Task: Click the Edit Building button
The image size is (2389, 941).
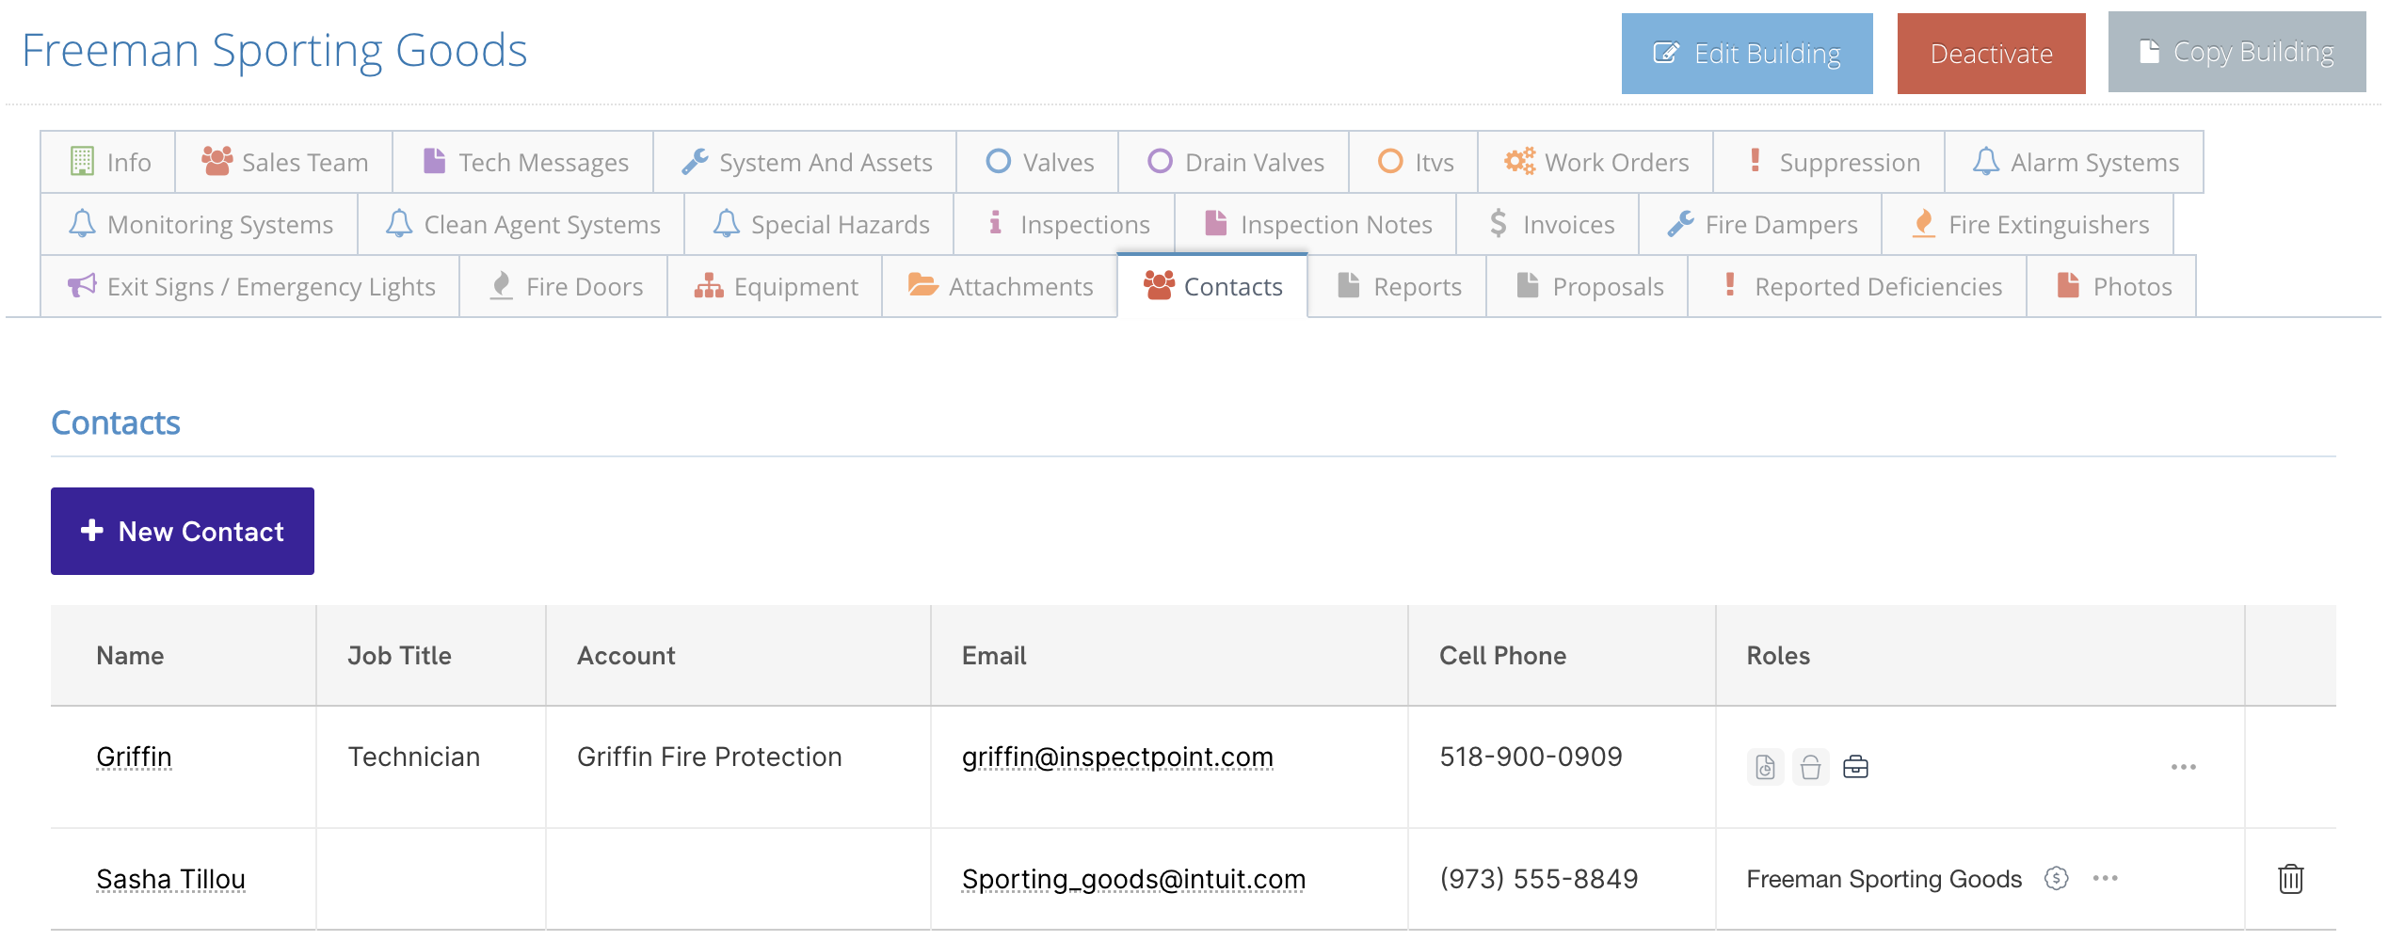Action: [1747, 54]
